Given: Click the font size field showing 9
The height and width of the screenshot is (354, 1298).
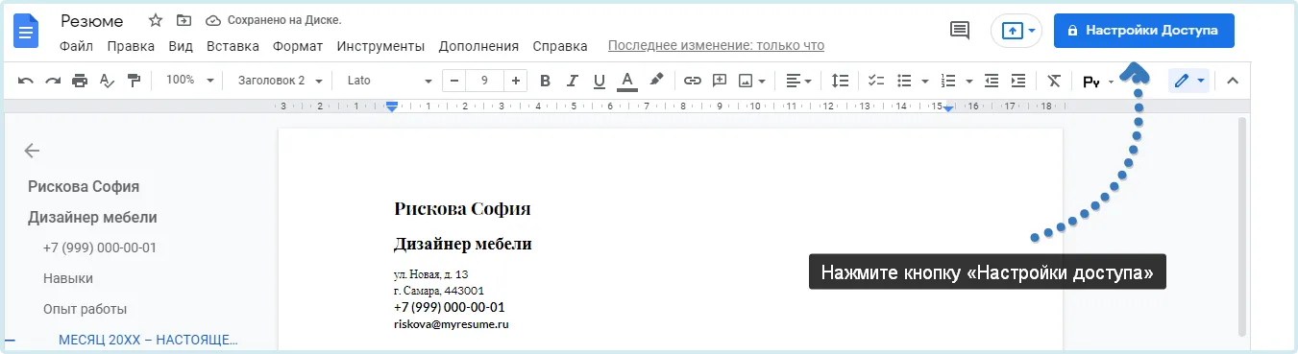Looking at the screenshot, I should pyautogui.click(x=484, y=81).
